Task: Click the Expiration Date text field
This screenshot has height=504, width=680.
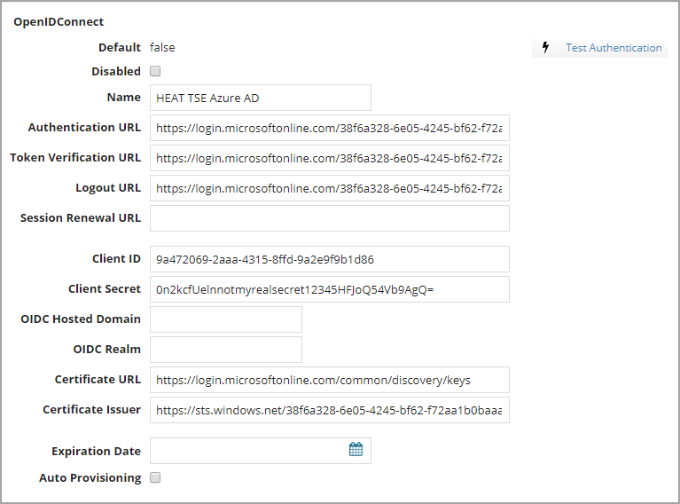Action: tap(248, 451)
